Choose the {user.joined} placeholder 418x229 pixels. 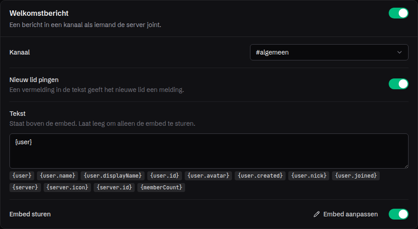click(x=356, y=176)
